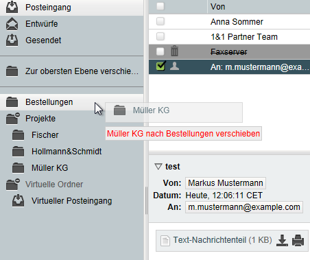The width and height of the screenshot is (310, 260).
Task: Tick the checkbox for Anna Sommer
Action: (160, 21)
